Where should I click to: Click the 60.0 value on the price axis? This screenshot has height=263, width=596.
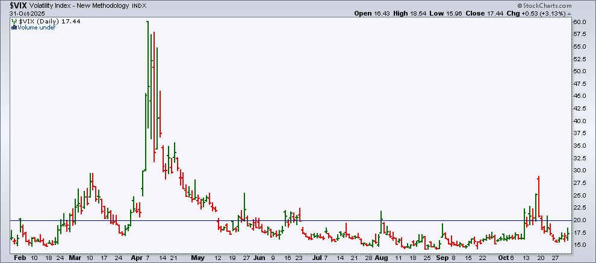(579, 22)
